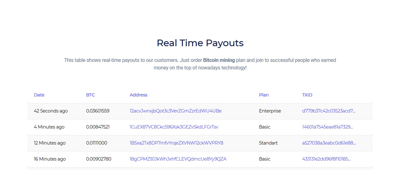This screenshot has height=170, width=403.
Task: Click the Address column header
Action: tap(138, 95)
